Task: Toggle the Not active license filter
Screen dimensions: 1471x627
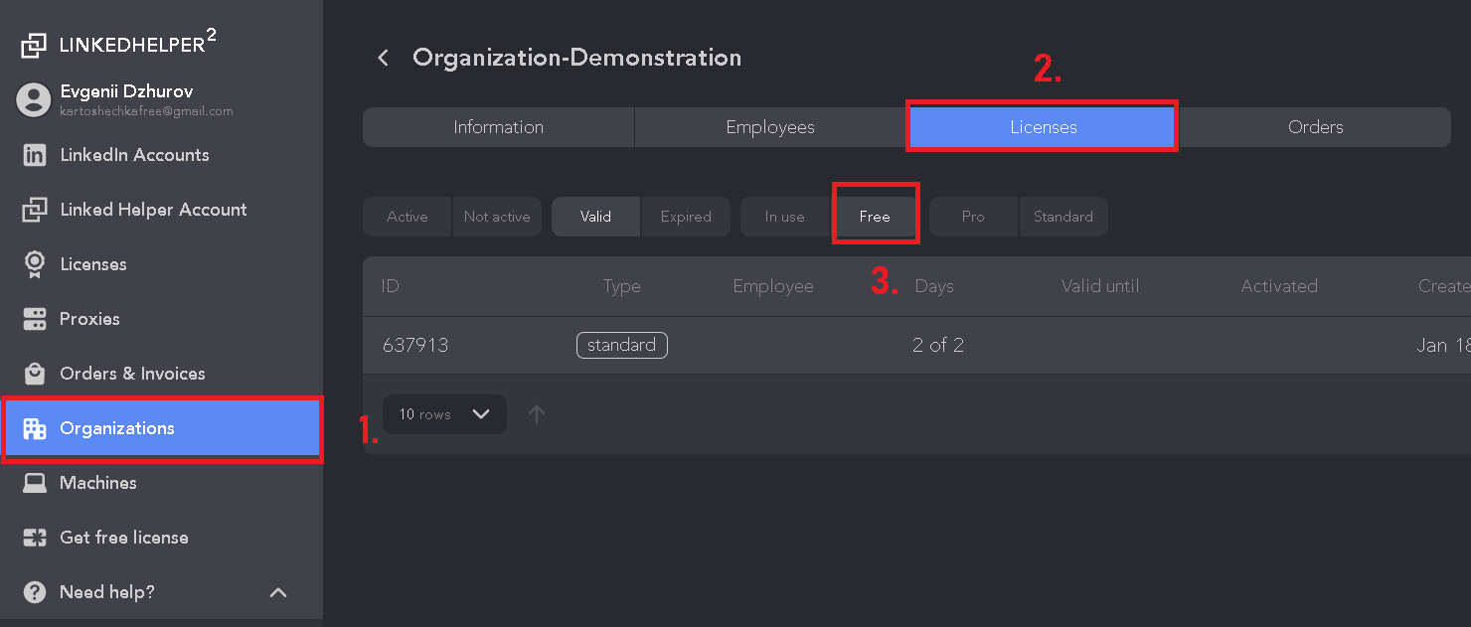Action: pyautogui.click(x=497, y=217)
